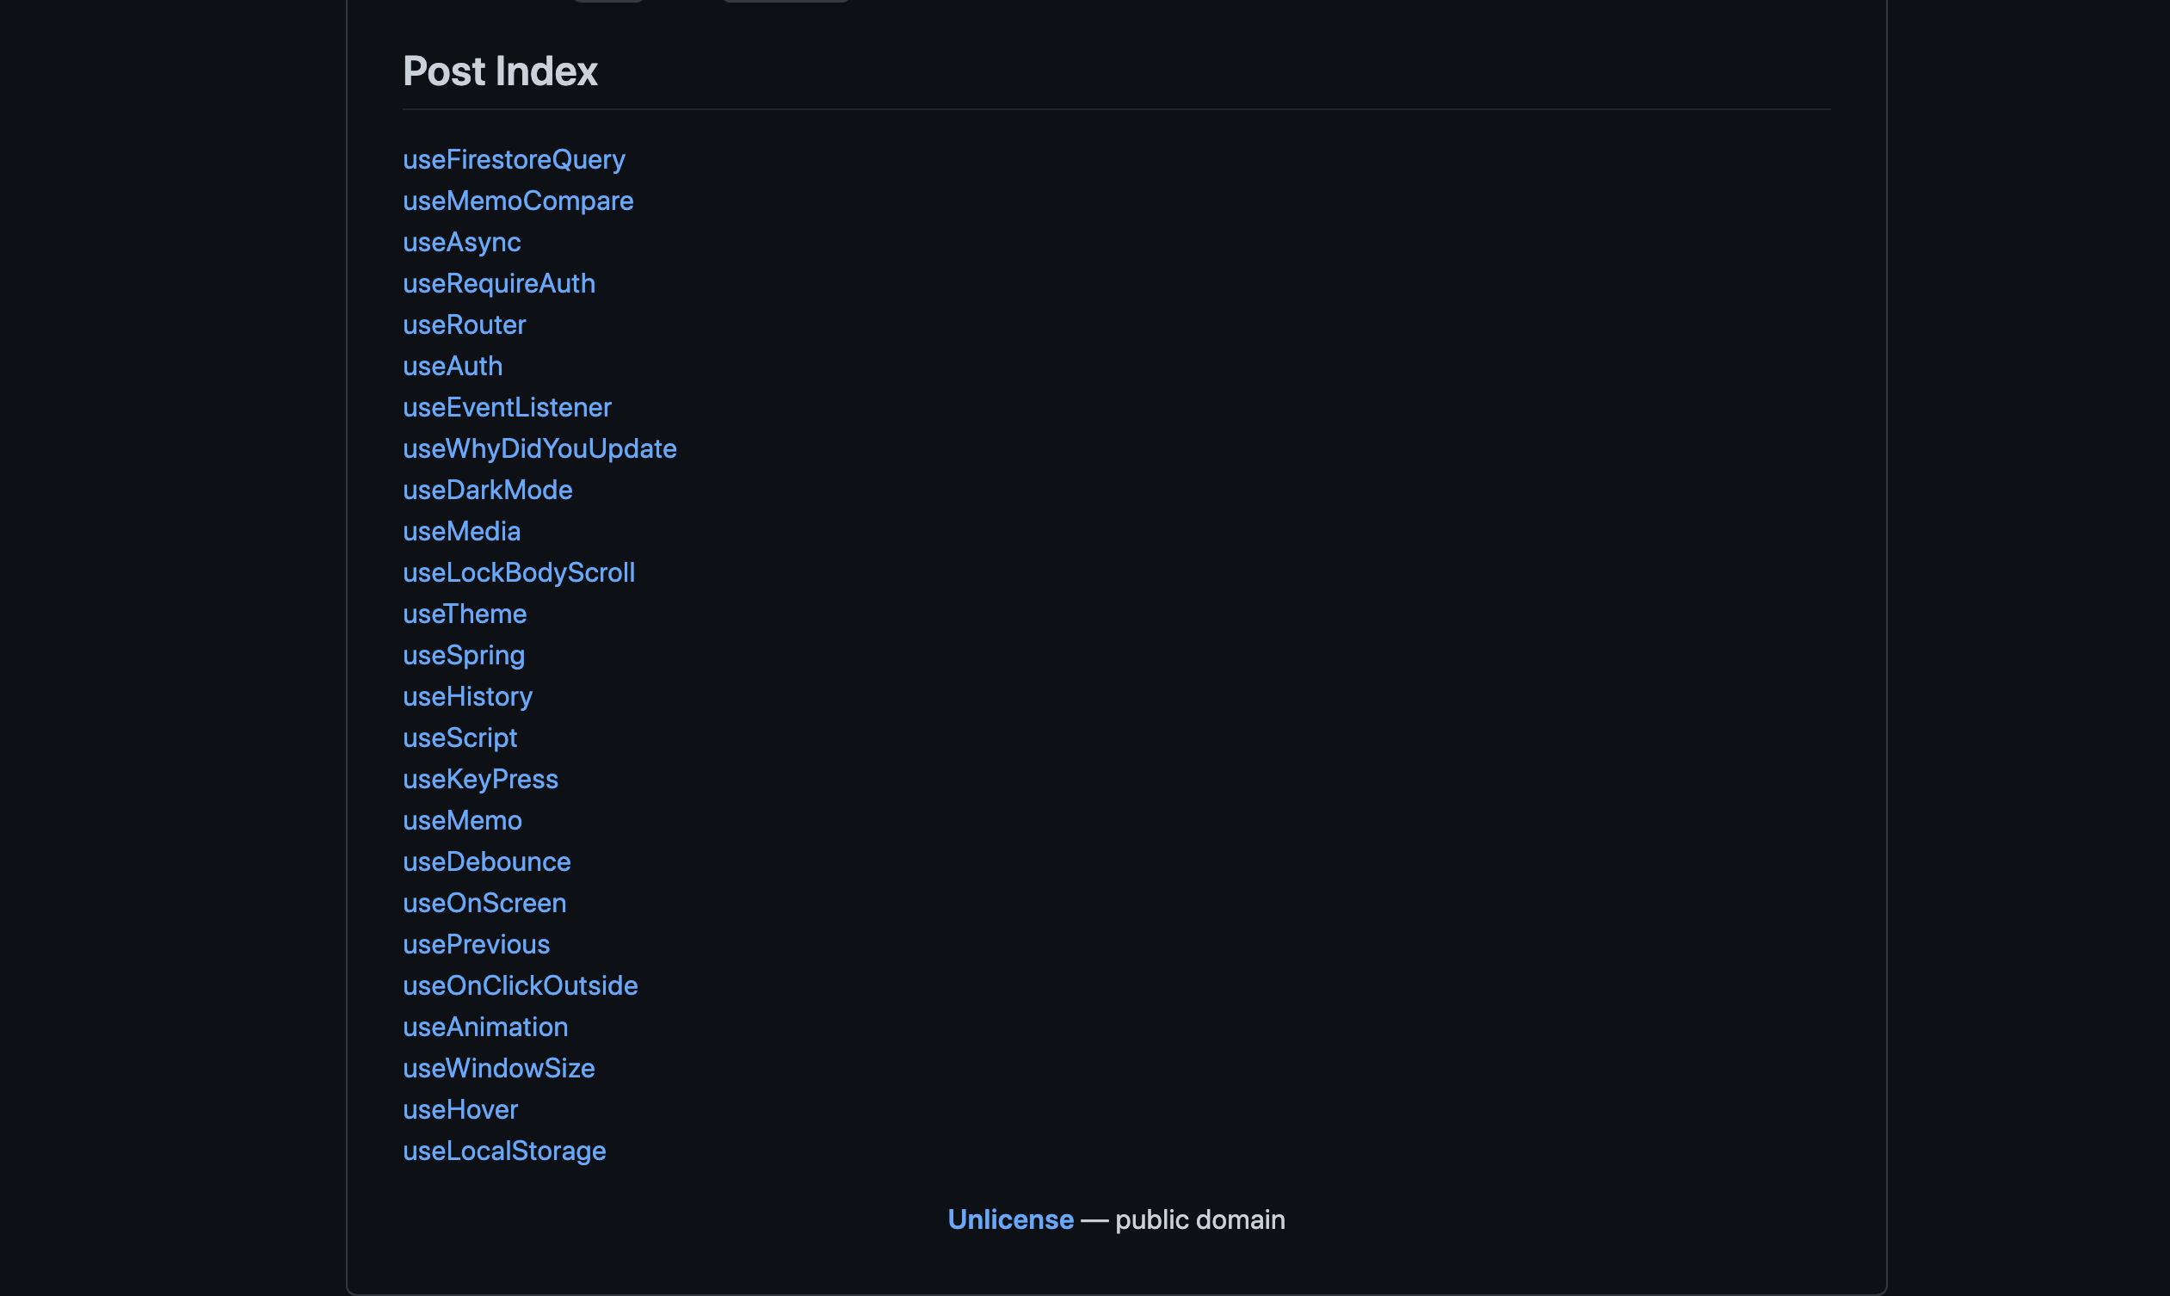Open the useEventListener post

tap(507, 407)
